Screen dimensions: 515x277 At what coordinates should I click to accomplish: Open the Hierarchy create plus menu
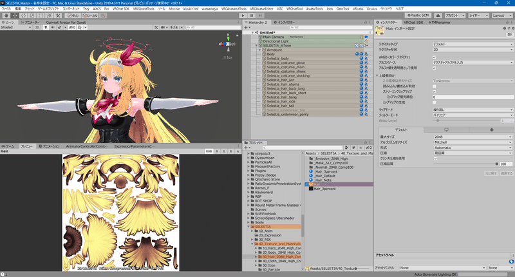pyautogui.click(x=247, y=27)
